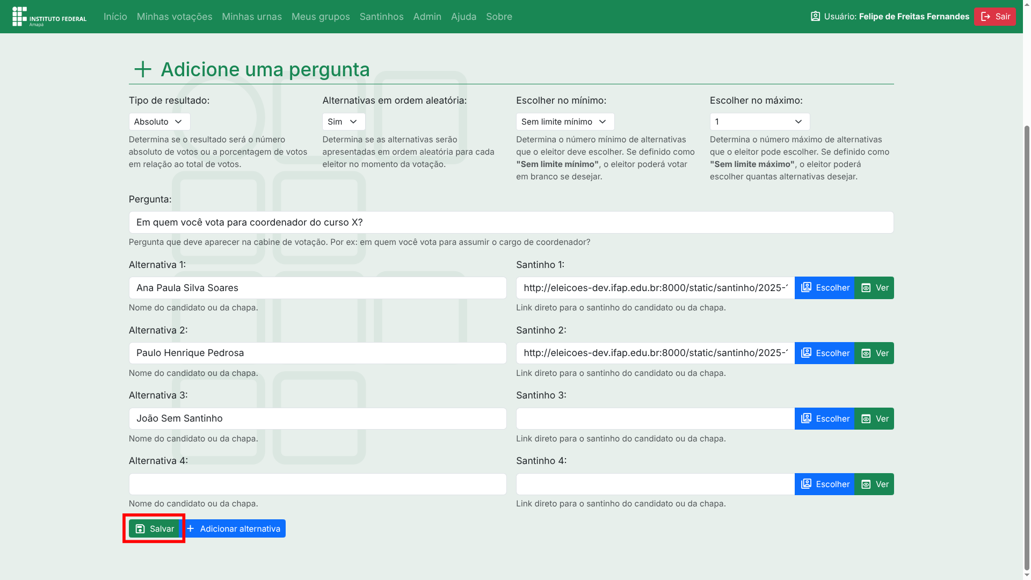Click the user profile icon
Screen dimensions: 1031x580
click(815, 17)
